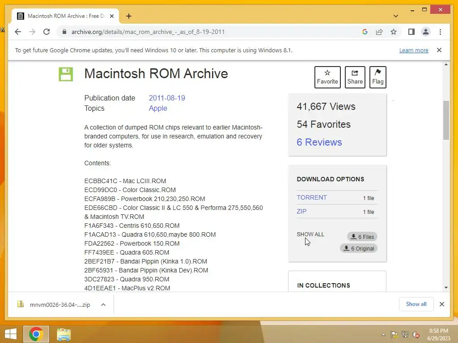Click the FF7439EE - Quadra 605.ROM line
Screen dimensions: 458x343
[127, 252]
